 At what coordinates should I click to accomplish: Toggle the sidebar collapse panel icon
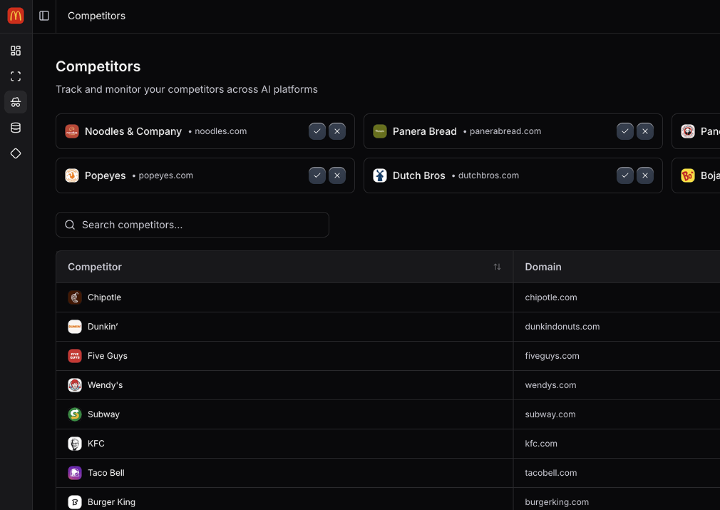point(44,16)
